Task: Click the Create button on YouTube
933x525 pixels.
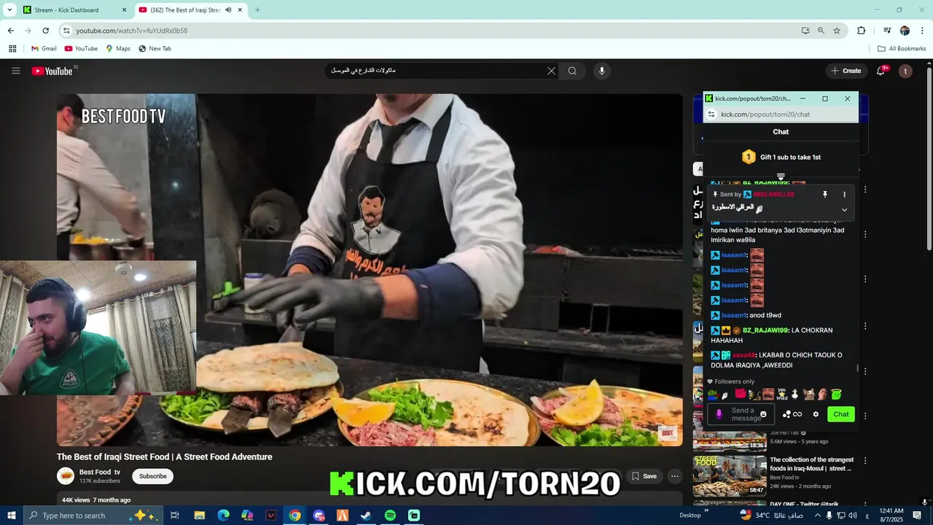Action: pos(846,71)
